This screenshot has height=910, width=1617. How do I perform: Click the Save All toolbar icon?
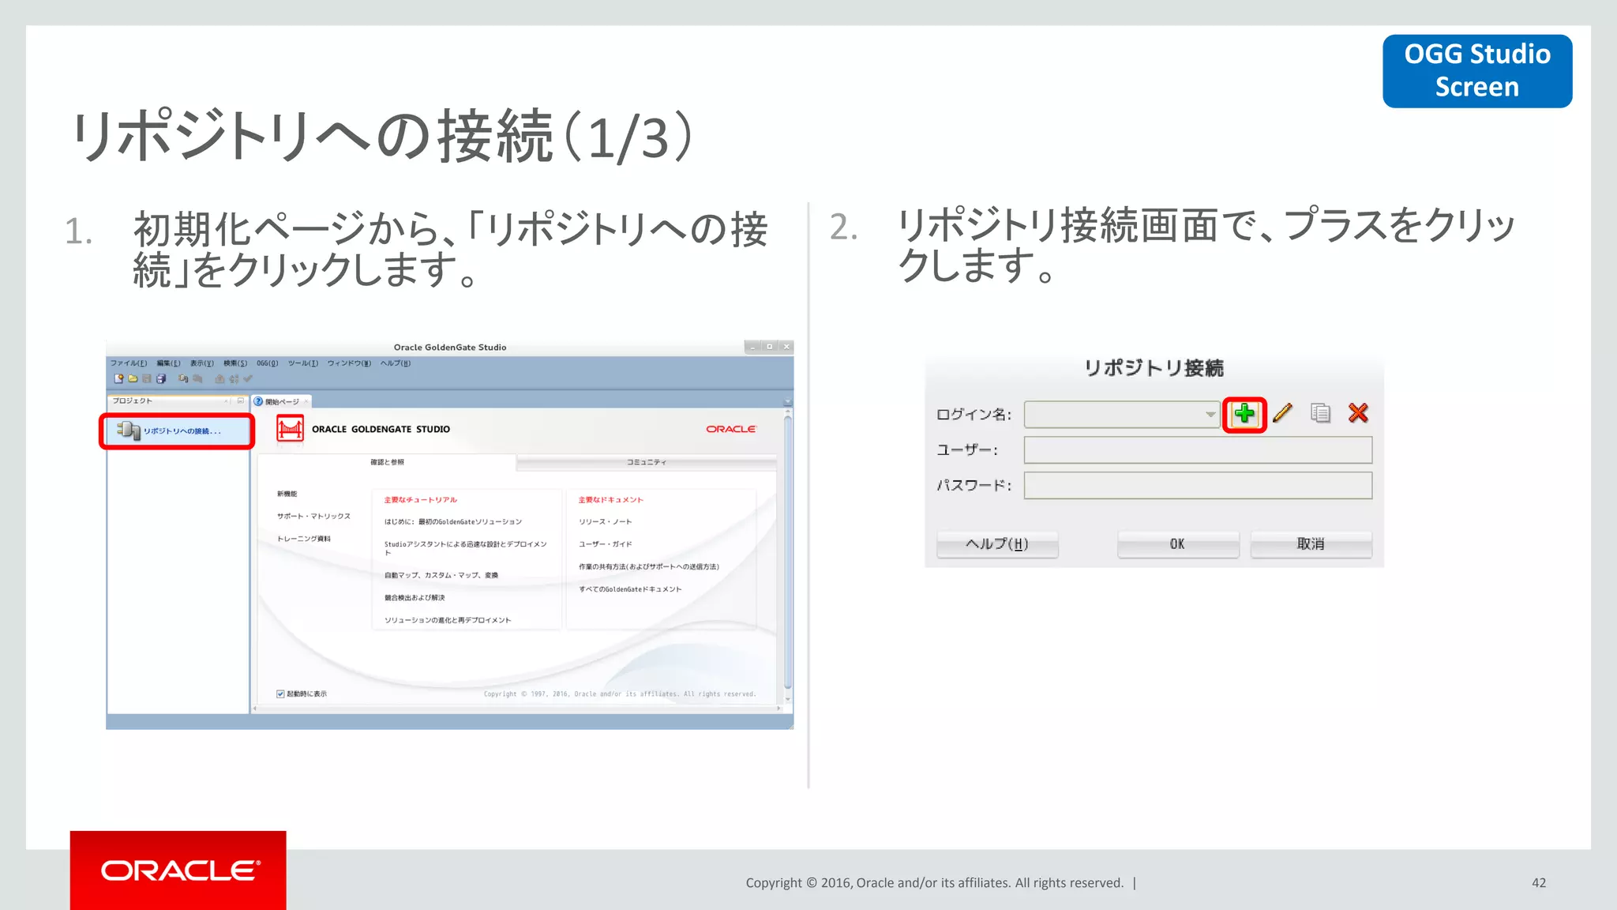tap(161, 379)
